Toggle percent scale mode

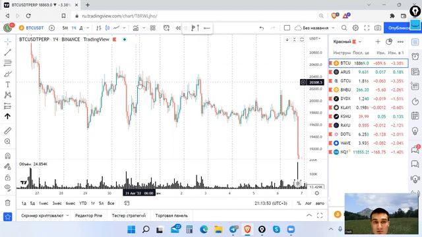(299, 203)
